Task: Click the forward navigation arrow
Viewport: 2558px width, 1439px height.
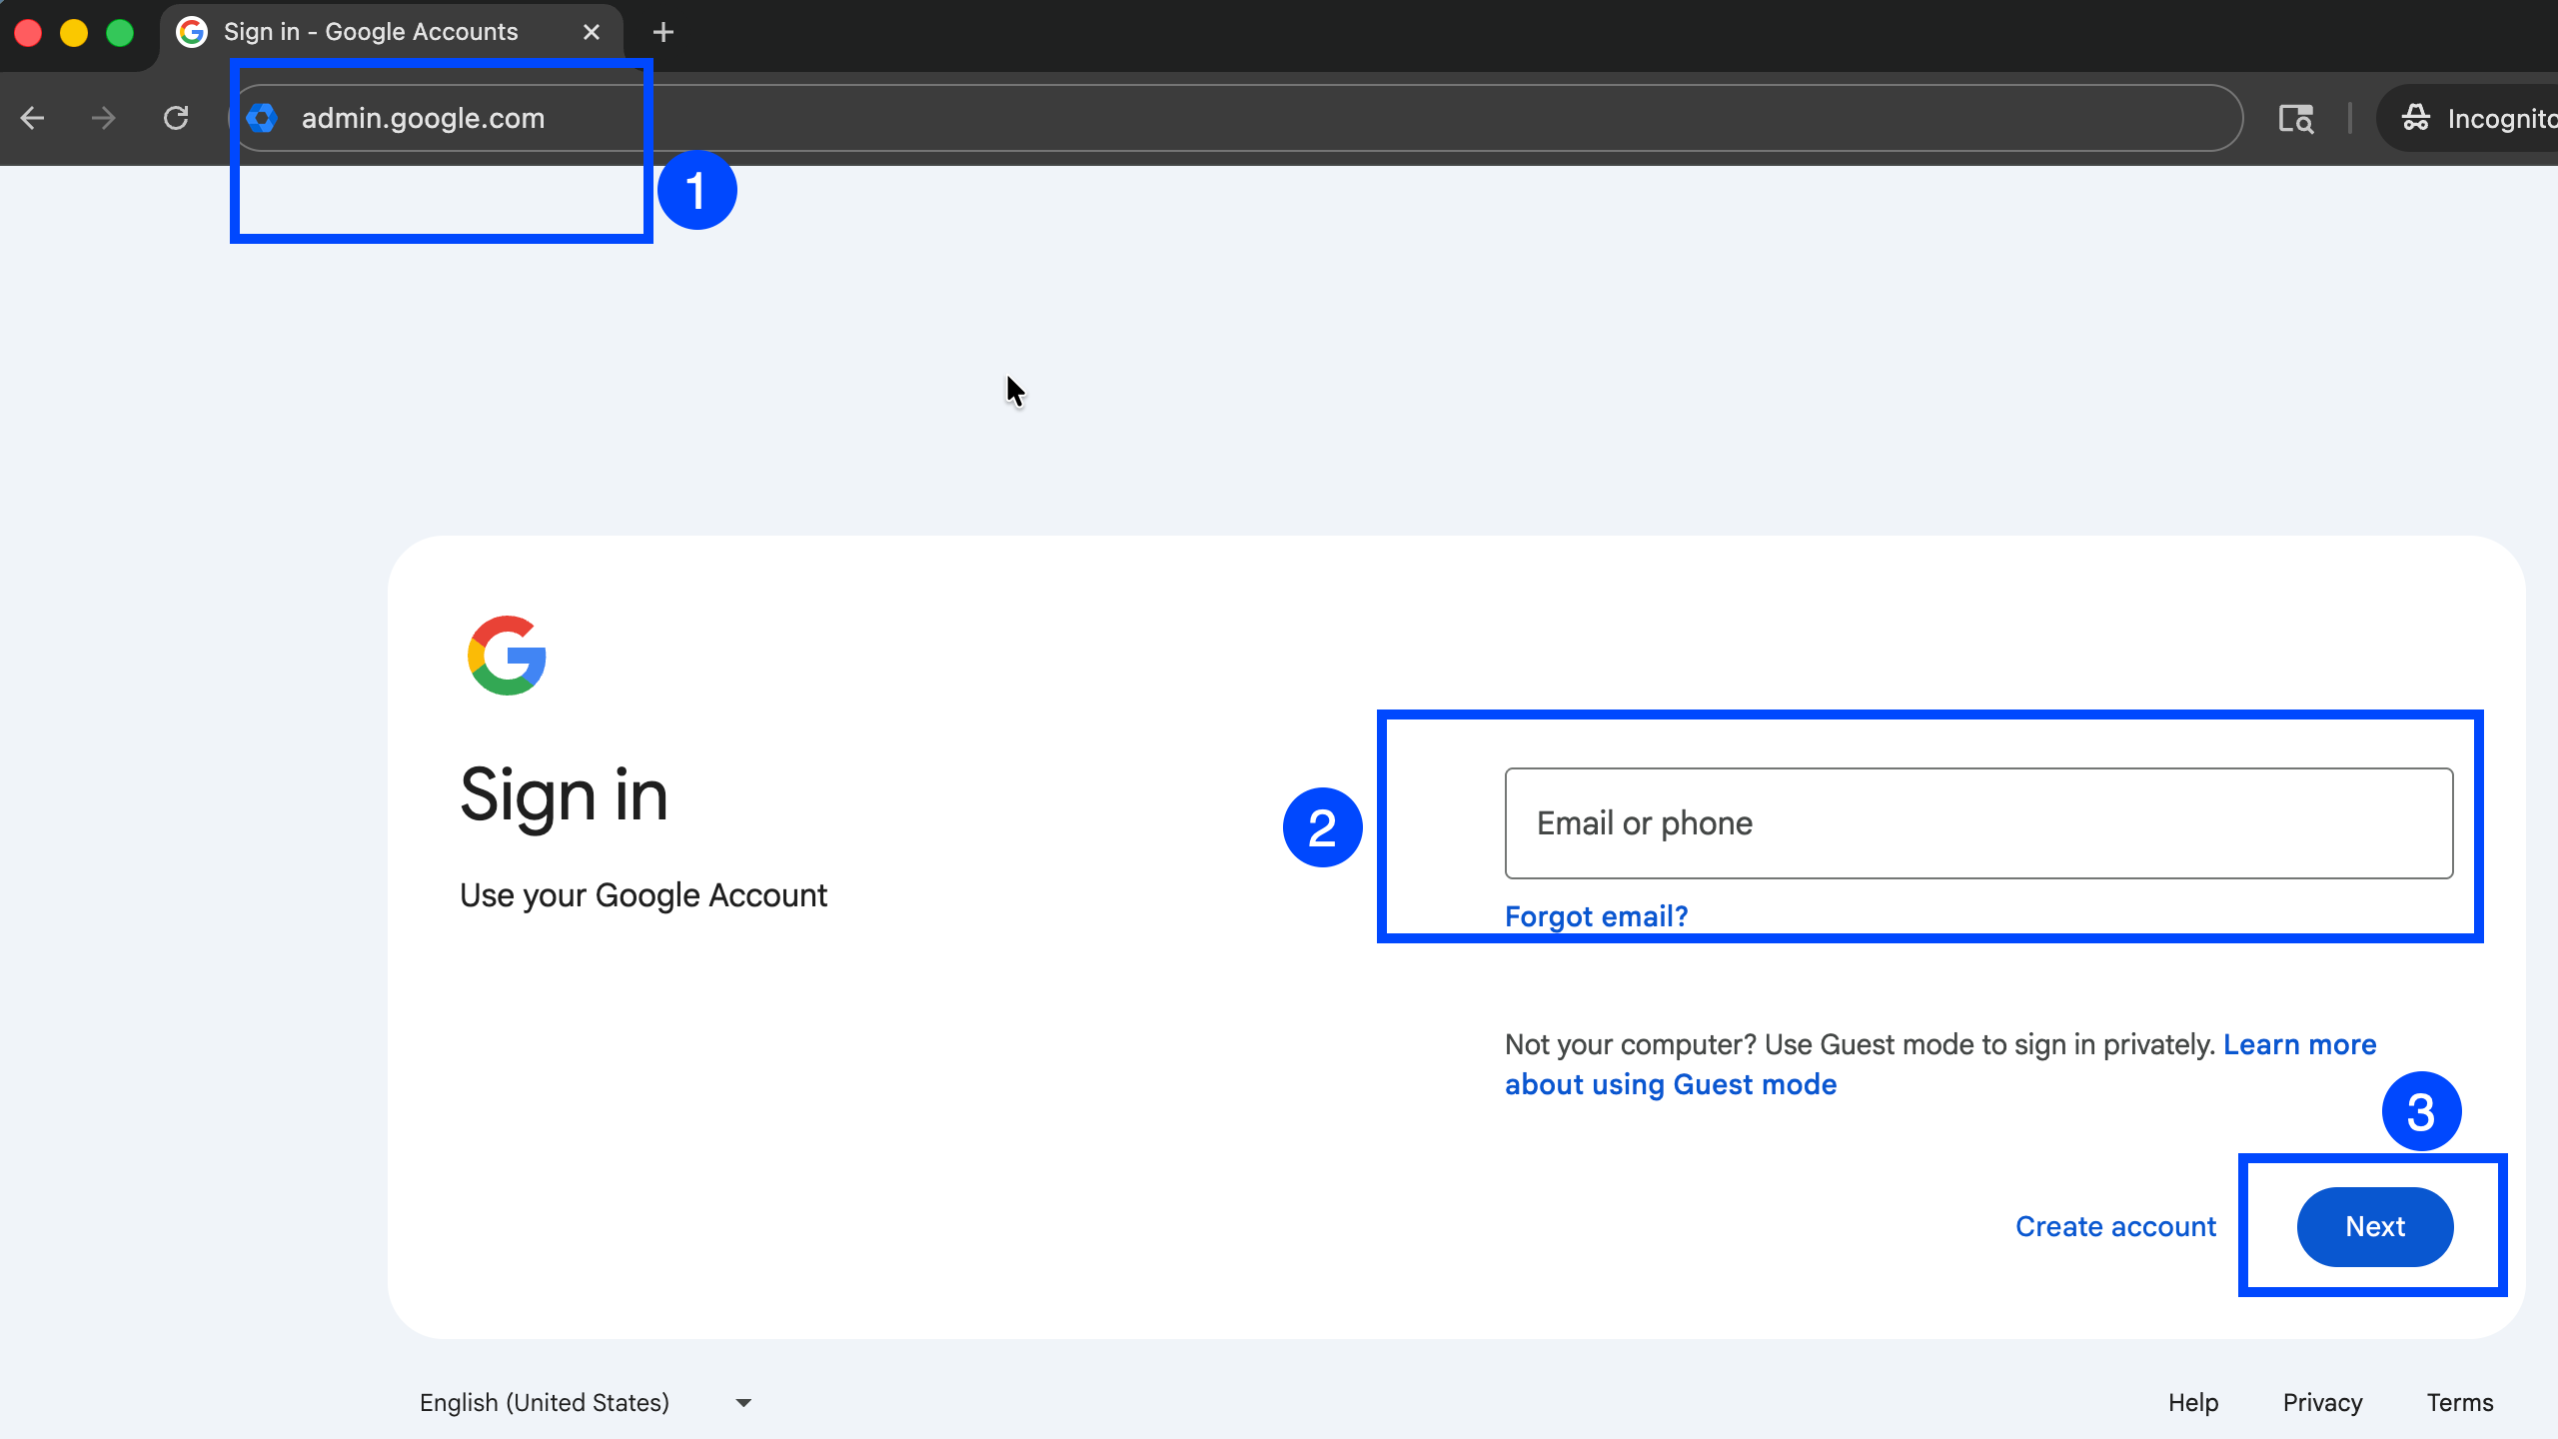Action: (103, 119)
